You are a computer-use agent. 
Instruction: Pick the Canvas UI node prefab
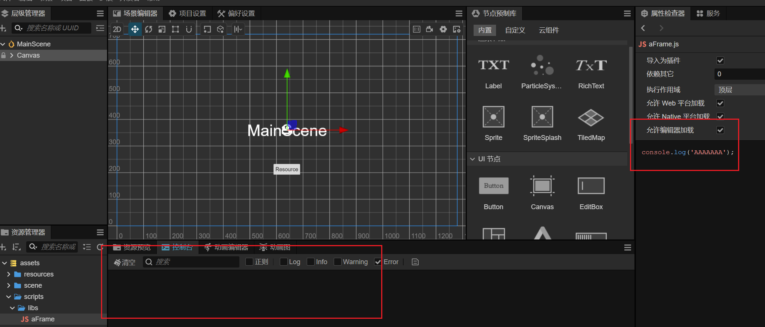pos(542,193)
